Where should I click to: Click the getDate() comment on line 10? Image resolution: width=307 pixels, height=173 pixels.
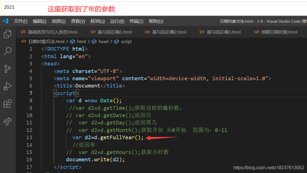click(108, 115)
